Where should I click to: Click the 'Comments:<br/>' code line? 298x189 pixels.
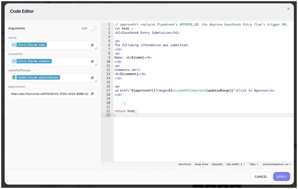pos(127,70)
